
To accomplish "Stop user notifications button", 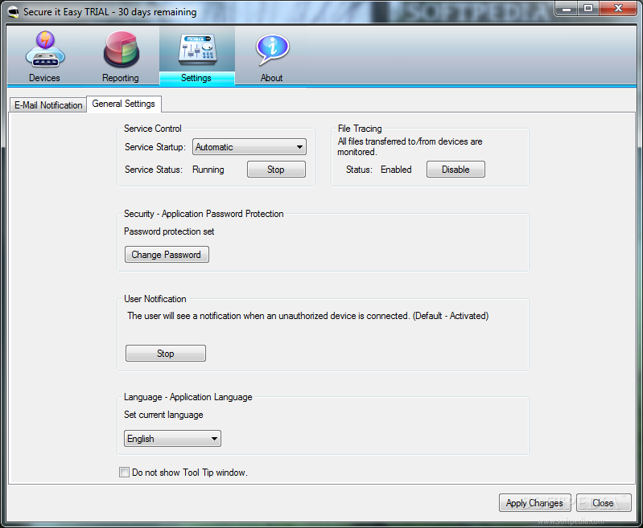I will 166,353.
